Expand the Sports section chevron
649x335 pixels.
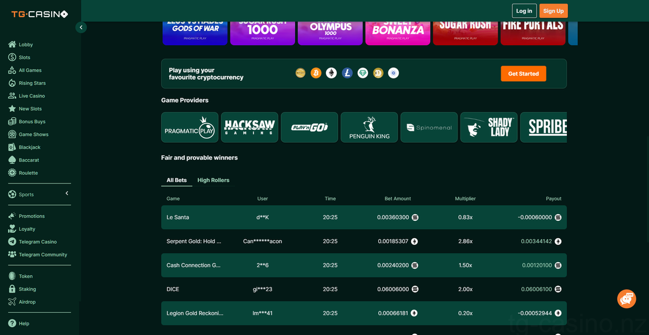point(66,193)
